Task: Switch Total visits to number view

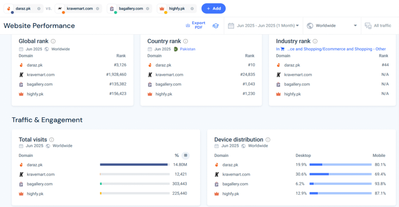Action: pos(185,155)
